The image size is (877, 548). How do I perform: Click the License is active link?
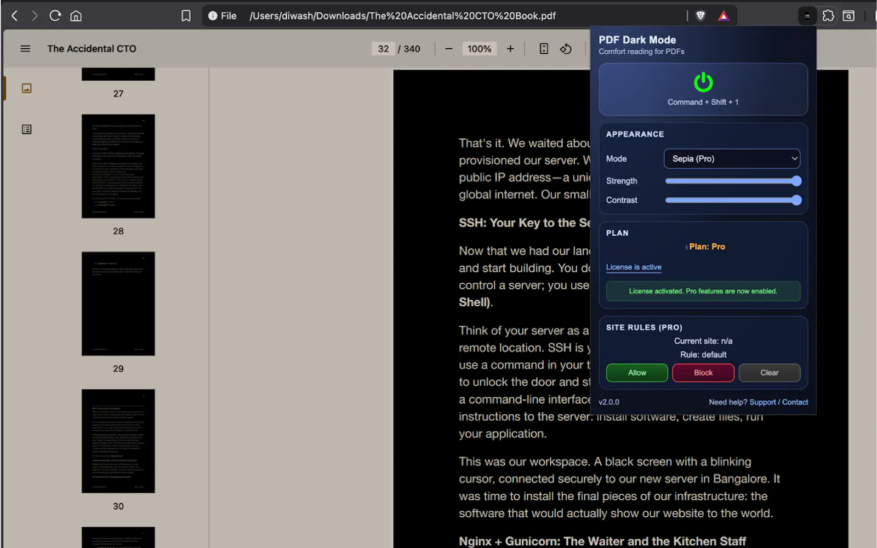pos(634,267)
